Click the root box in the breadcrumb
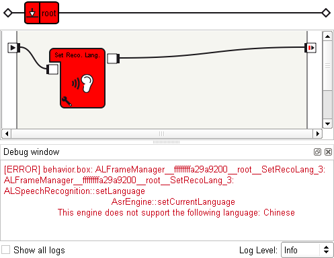334x258 pixels. (42, 13)
